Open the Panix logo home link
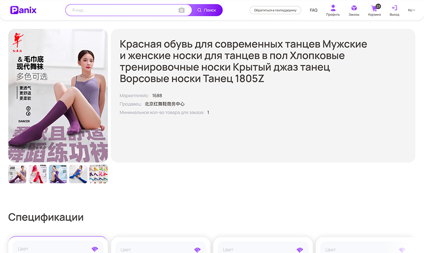The width and height of the screenshot is (424, 253). [23, 10]
